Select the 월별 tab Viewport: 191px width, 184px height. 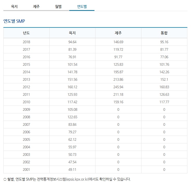(x=58, y=6)
